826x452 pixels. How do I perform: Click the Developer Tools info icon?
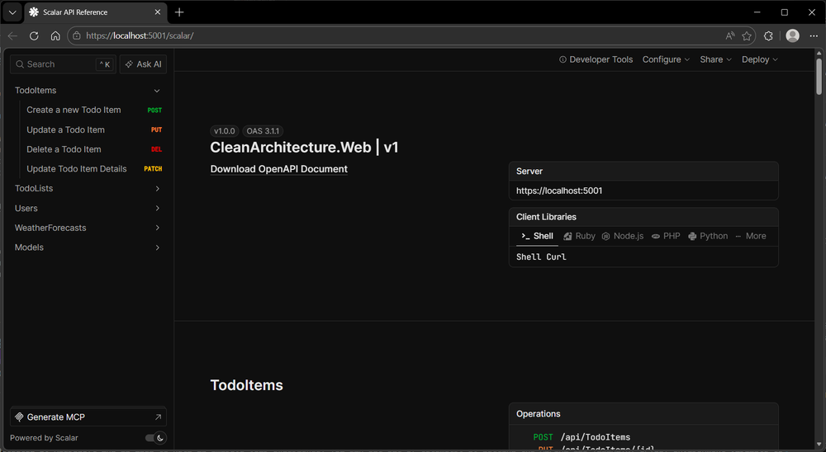563,59
